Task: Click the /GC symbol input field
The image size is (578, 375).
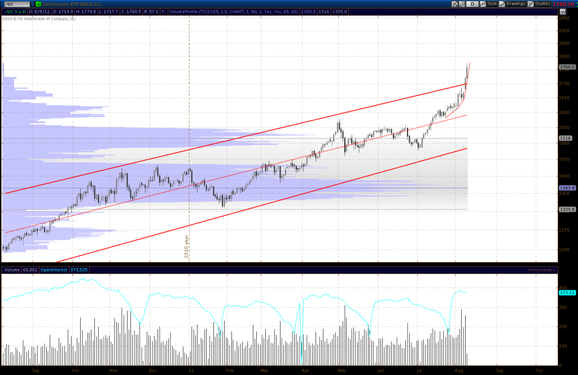Action: pyautogui.click(x=17, y=4)
